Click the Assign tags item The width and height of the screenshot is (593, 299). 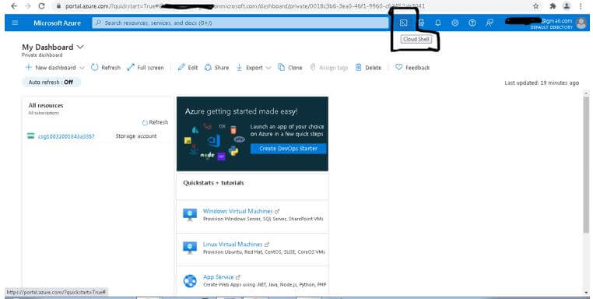pyautogui.click(x=328, y=68)
